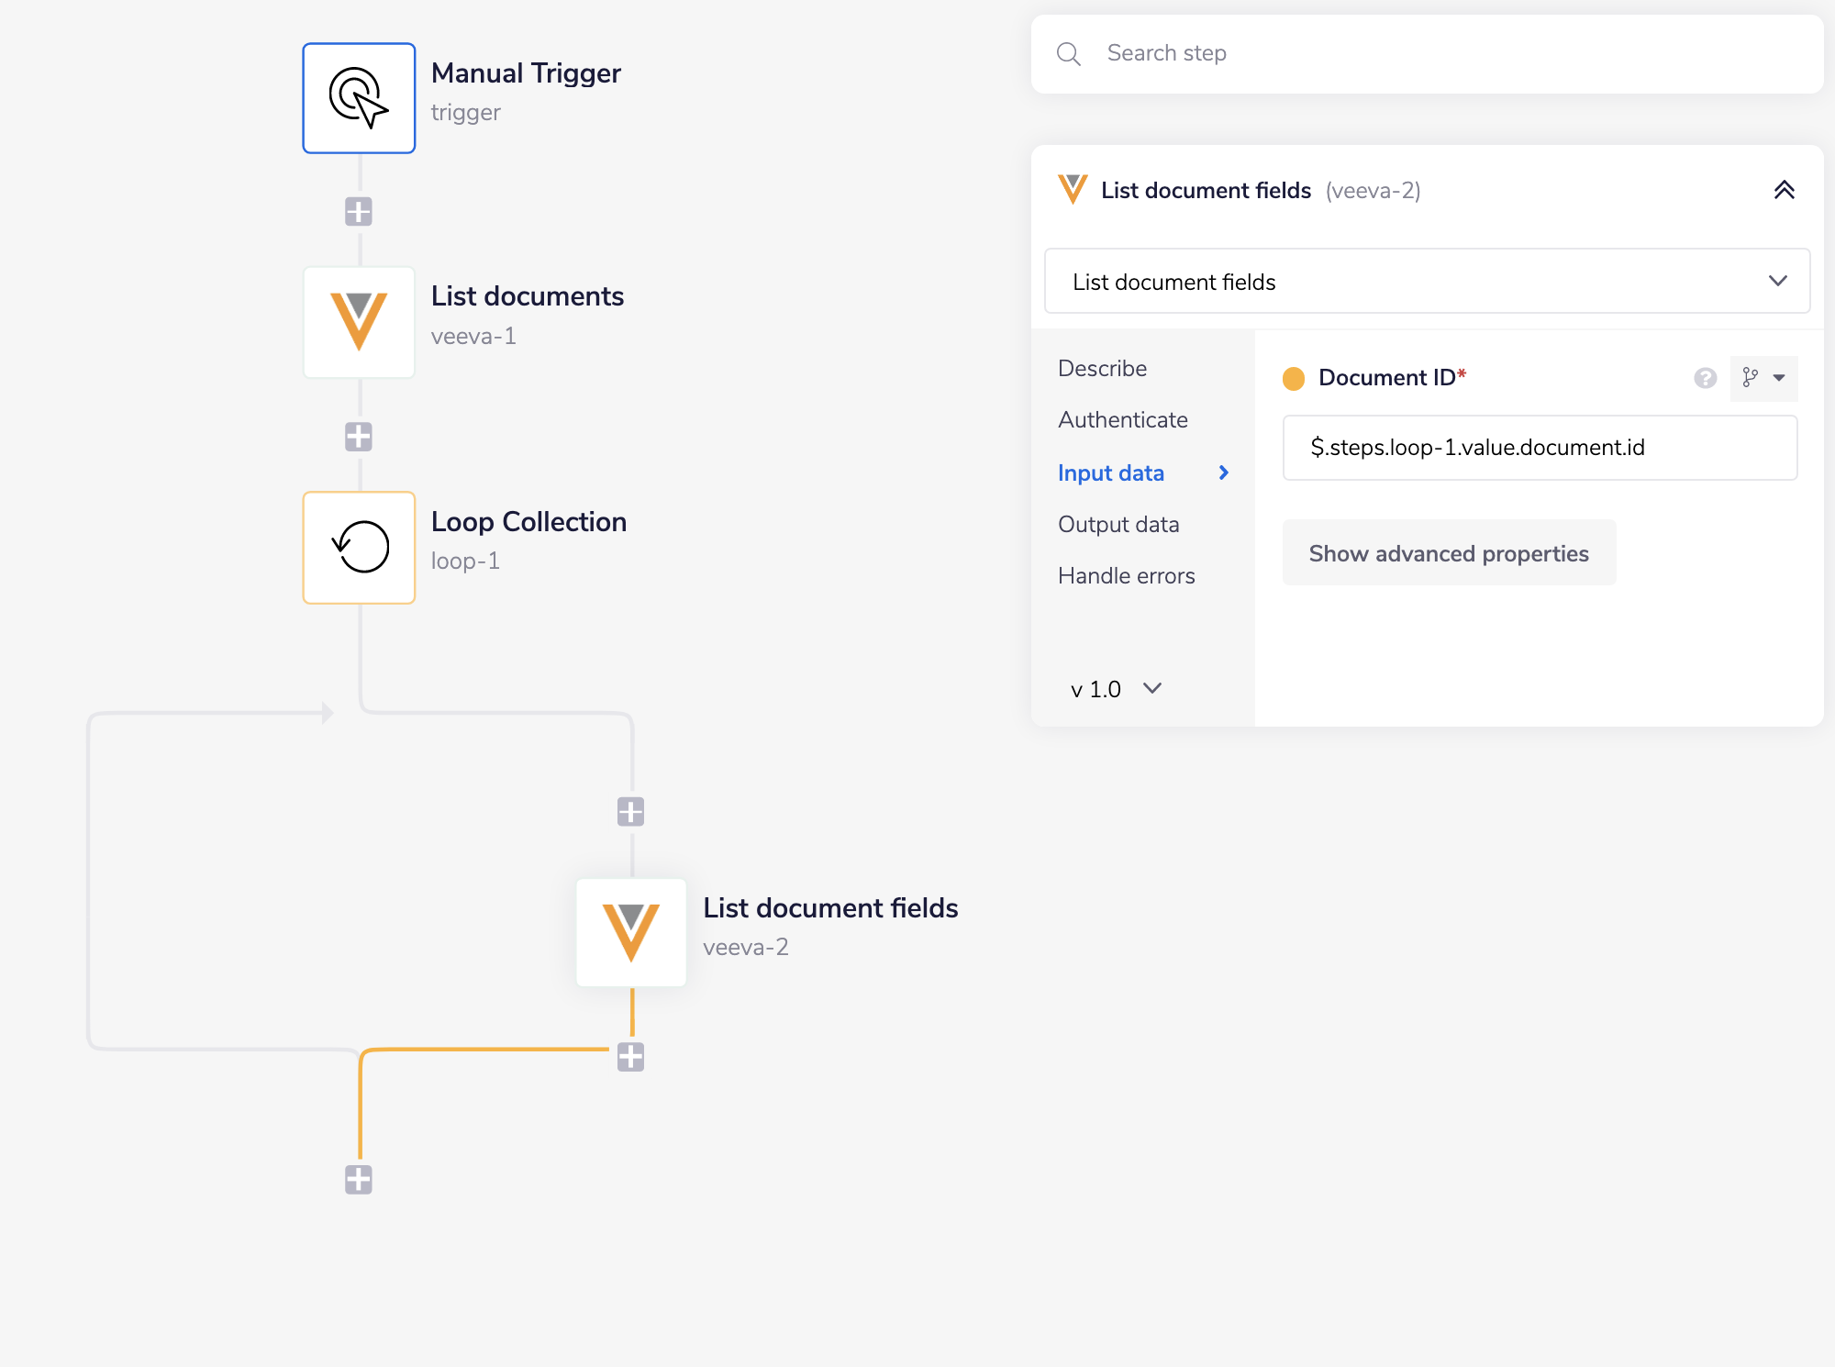Select the Manual Trigger step icon
This screenshot has width=1835, height=1367.
[359, 98]
